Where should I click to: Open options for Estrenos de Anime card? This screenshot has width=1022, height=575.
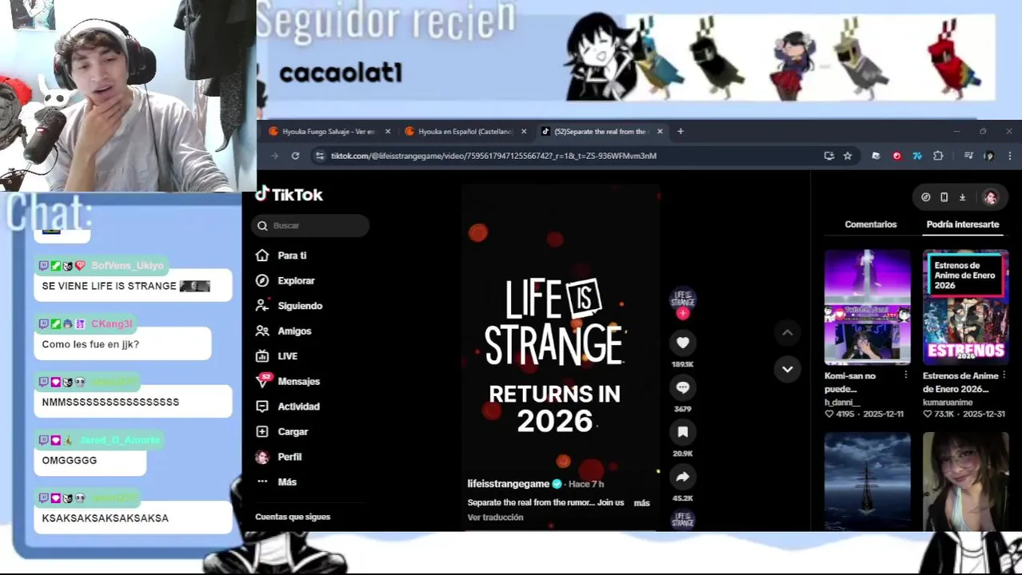point(1004,375)
